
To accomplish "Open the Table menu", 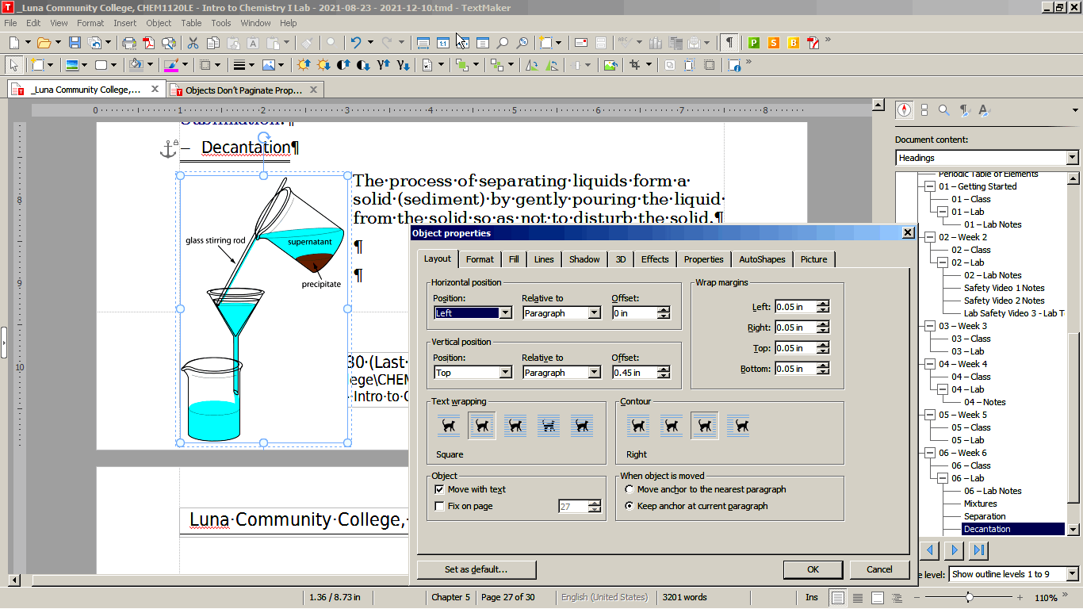I will coord(191,23).
